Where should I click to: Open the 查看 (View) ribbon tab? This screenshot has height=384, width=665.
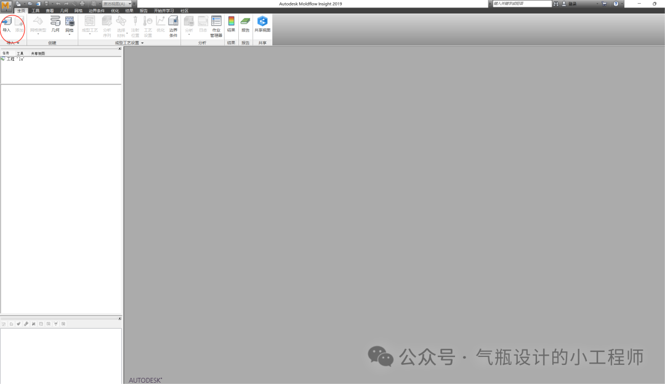(x=50, y=10)
